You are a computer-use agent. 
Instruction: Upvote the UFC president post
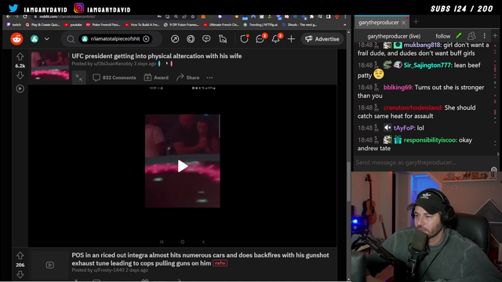click(x=20, y=56)
